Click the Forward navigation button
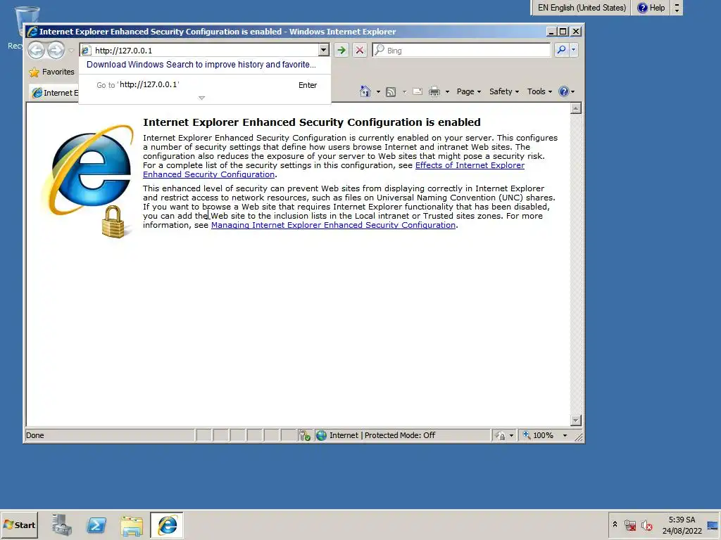Image resolution: width=721 pixels, height=540 pixels. 56,50
